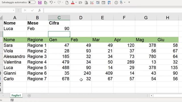Open the Name Box dropdown arrow
The image size is (182, 102).
pos(13,10)
